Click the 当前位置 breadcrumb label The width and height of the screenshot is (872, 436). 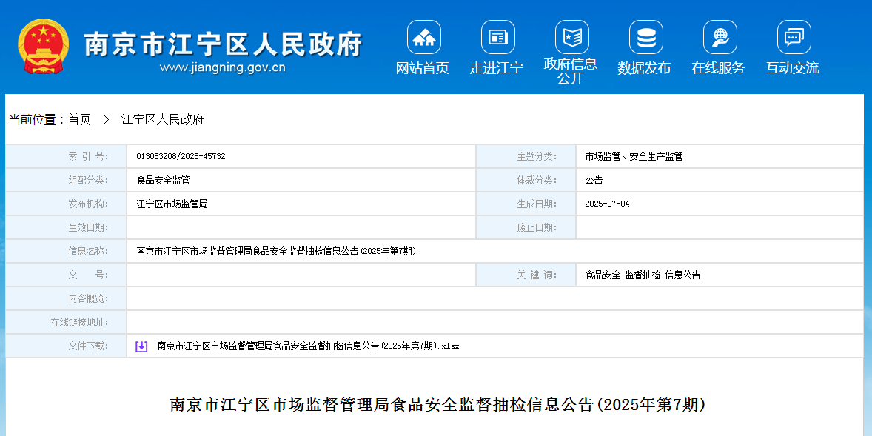36,120
